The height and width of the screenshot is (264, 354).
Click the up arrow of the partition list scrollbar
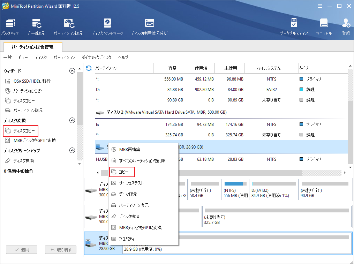(x=351, y=66)
